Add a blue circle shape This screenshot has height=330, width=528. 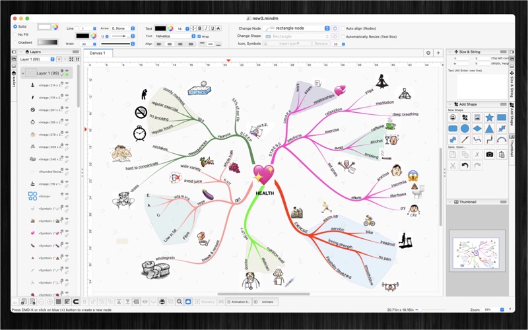pyautogui.click(x=465, y=129)
